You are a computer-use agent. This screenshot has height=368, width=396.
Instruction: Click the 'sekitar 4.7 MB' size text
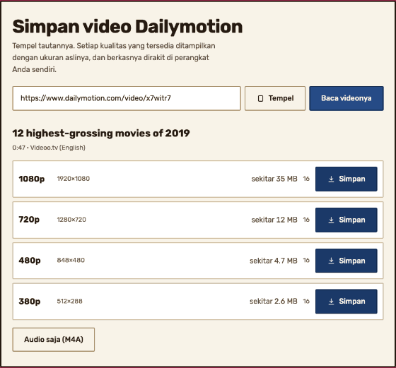274,261
